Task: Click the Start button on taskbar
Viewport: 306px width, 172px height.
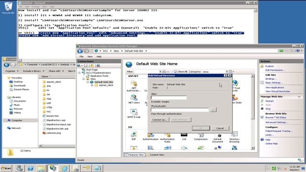Action: pyautogui.click(x=6, y=168)
